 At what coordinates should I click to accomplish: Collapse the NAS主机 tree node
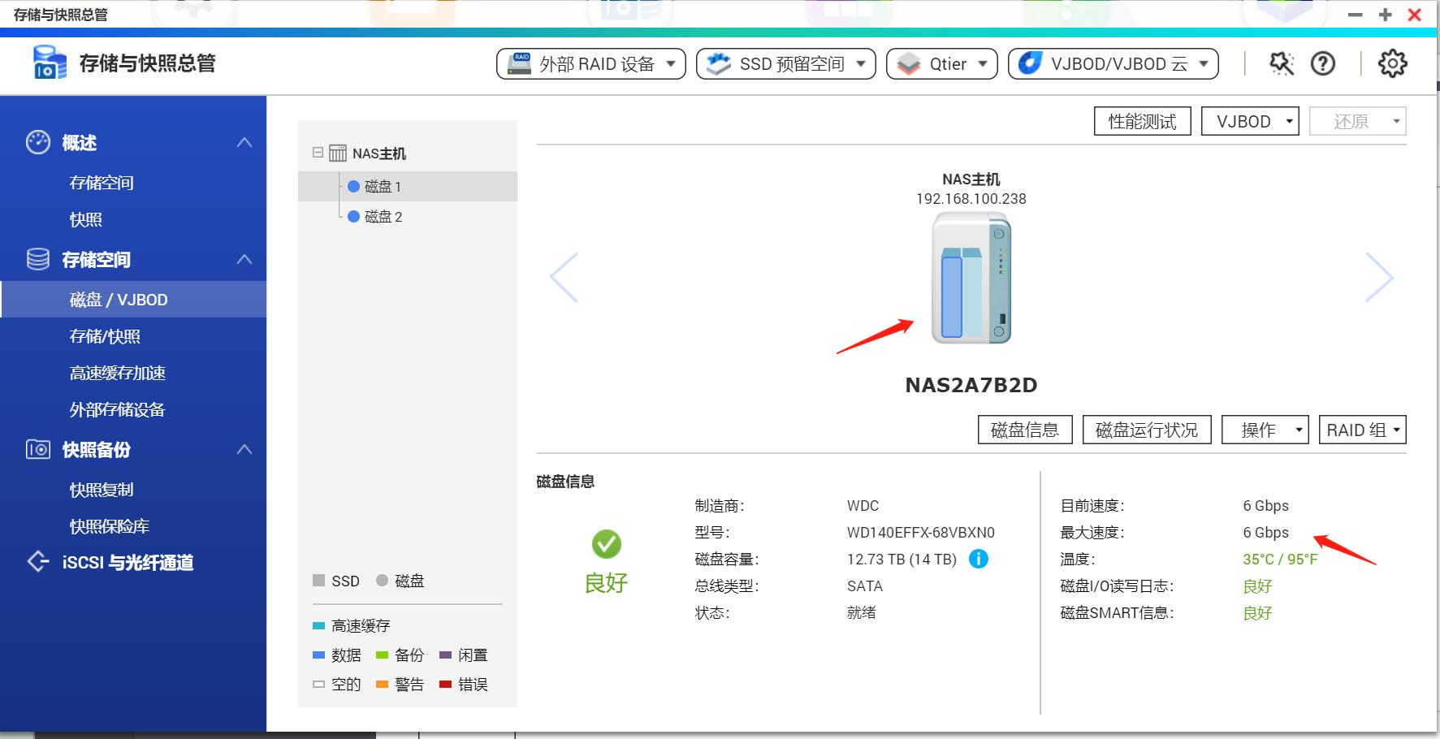tap(317, 153)
